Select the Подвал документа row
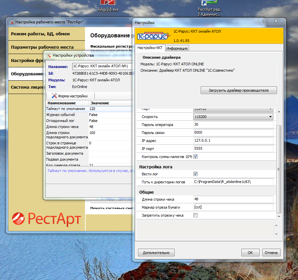The width and height of the screenshot is (298, 280). pos(89,159)
